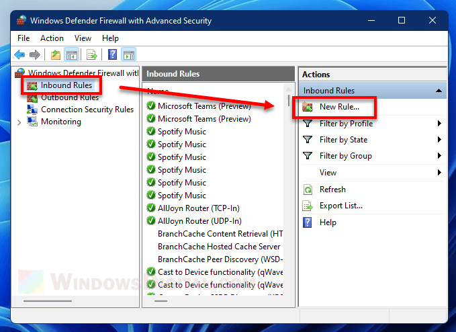Click the blue Help question mark toolbar icon
Viewport: 456px width, 332px height.
point(112,54)
